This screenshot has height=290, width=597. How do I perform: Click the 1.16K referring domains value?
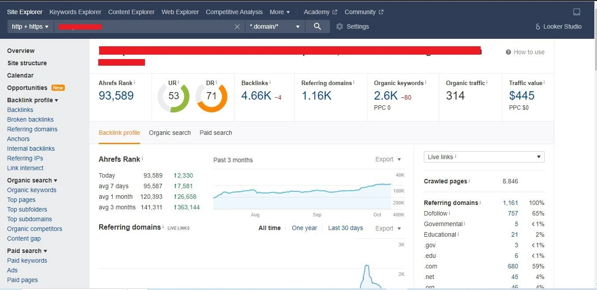tap(316, 96)
